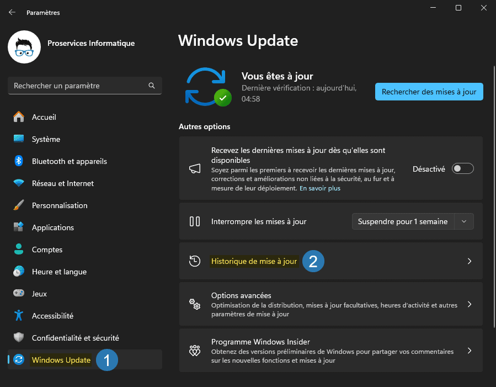Viewport: 496px width, 387px height.
Task: Click the Programme Windows Insider icon
Action: coord(194,351)
